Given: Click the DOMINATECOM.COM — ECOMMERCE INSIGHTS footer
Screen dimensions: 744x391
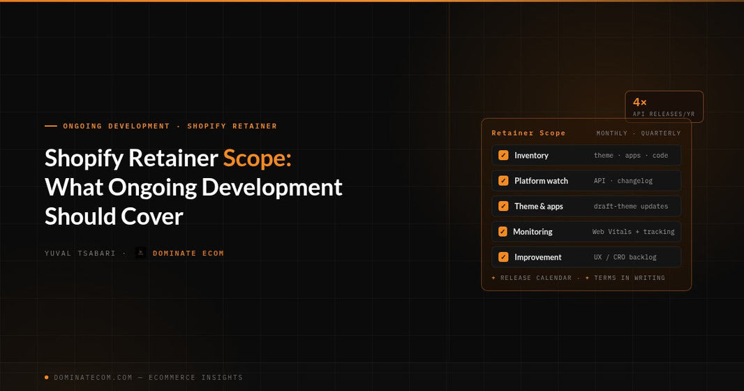Looking at the screenshot, I should [x=148, y=378].
